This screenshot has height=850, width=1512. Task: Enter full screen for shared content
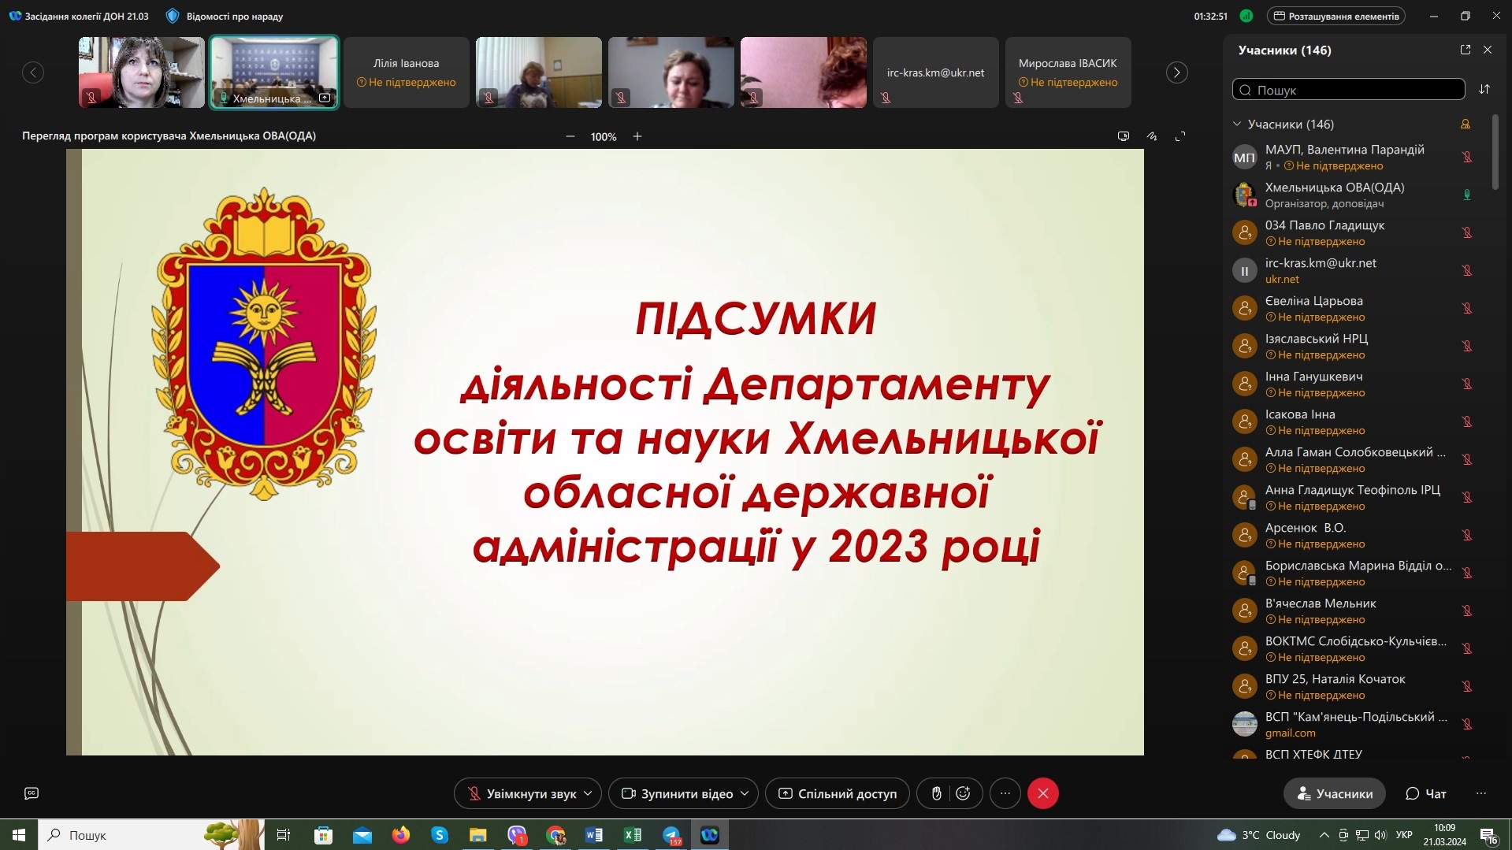coord(1180,136)
